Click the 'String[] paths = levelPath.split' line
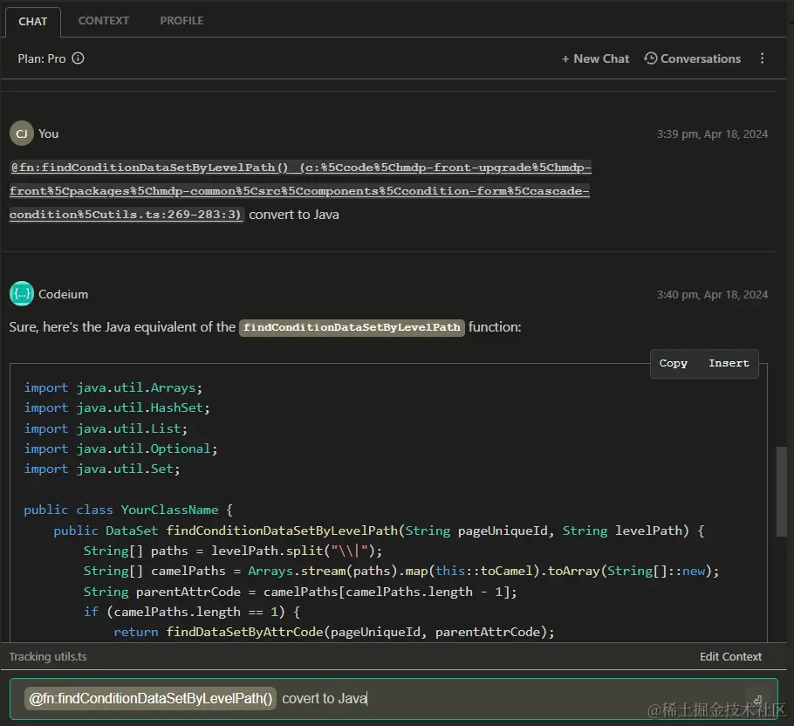 233,551
